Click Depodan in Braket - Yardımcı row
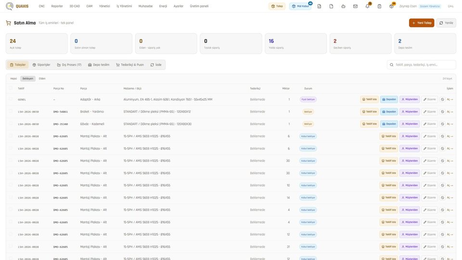This screenshot has height=260, width=462. pos(389,112)
